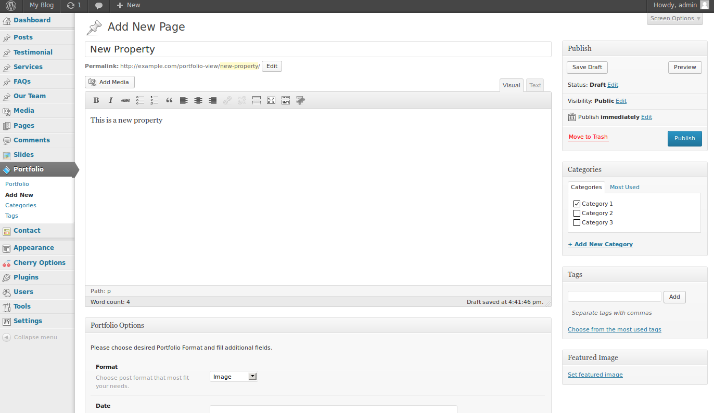Screen dimensions: 714x413
Task: Insert a blockquote in the editor
Action: point(169,100)
